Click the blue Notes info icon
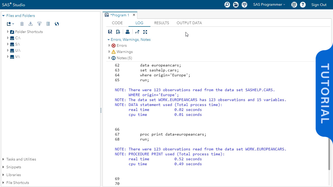The image size is (333, 187). (113, 58)
